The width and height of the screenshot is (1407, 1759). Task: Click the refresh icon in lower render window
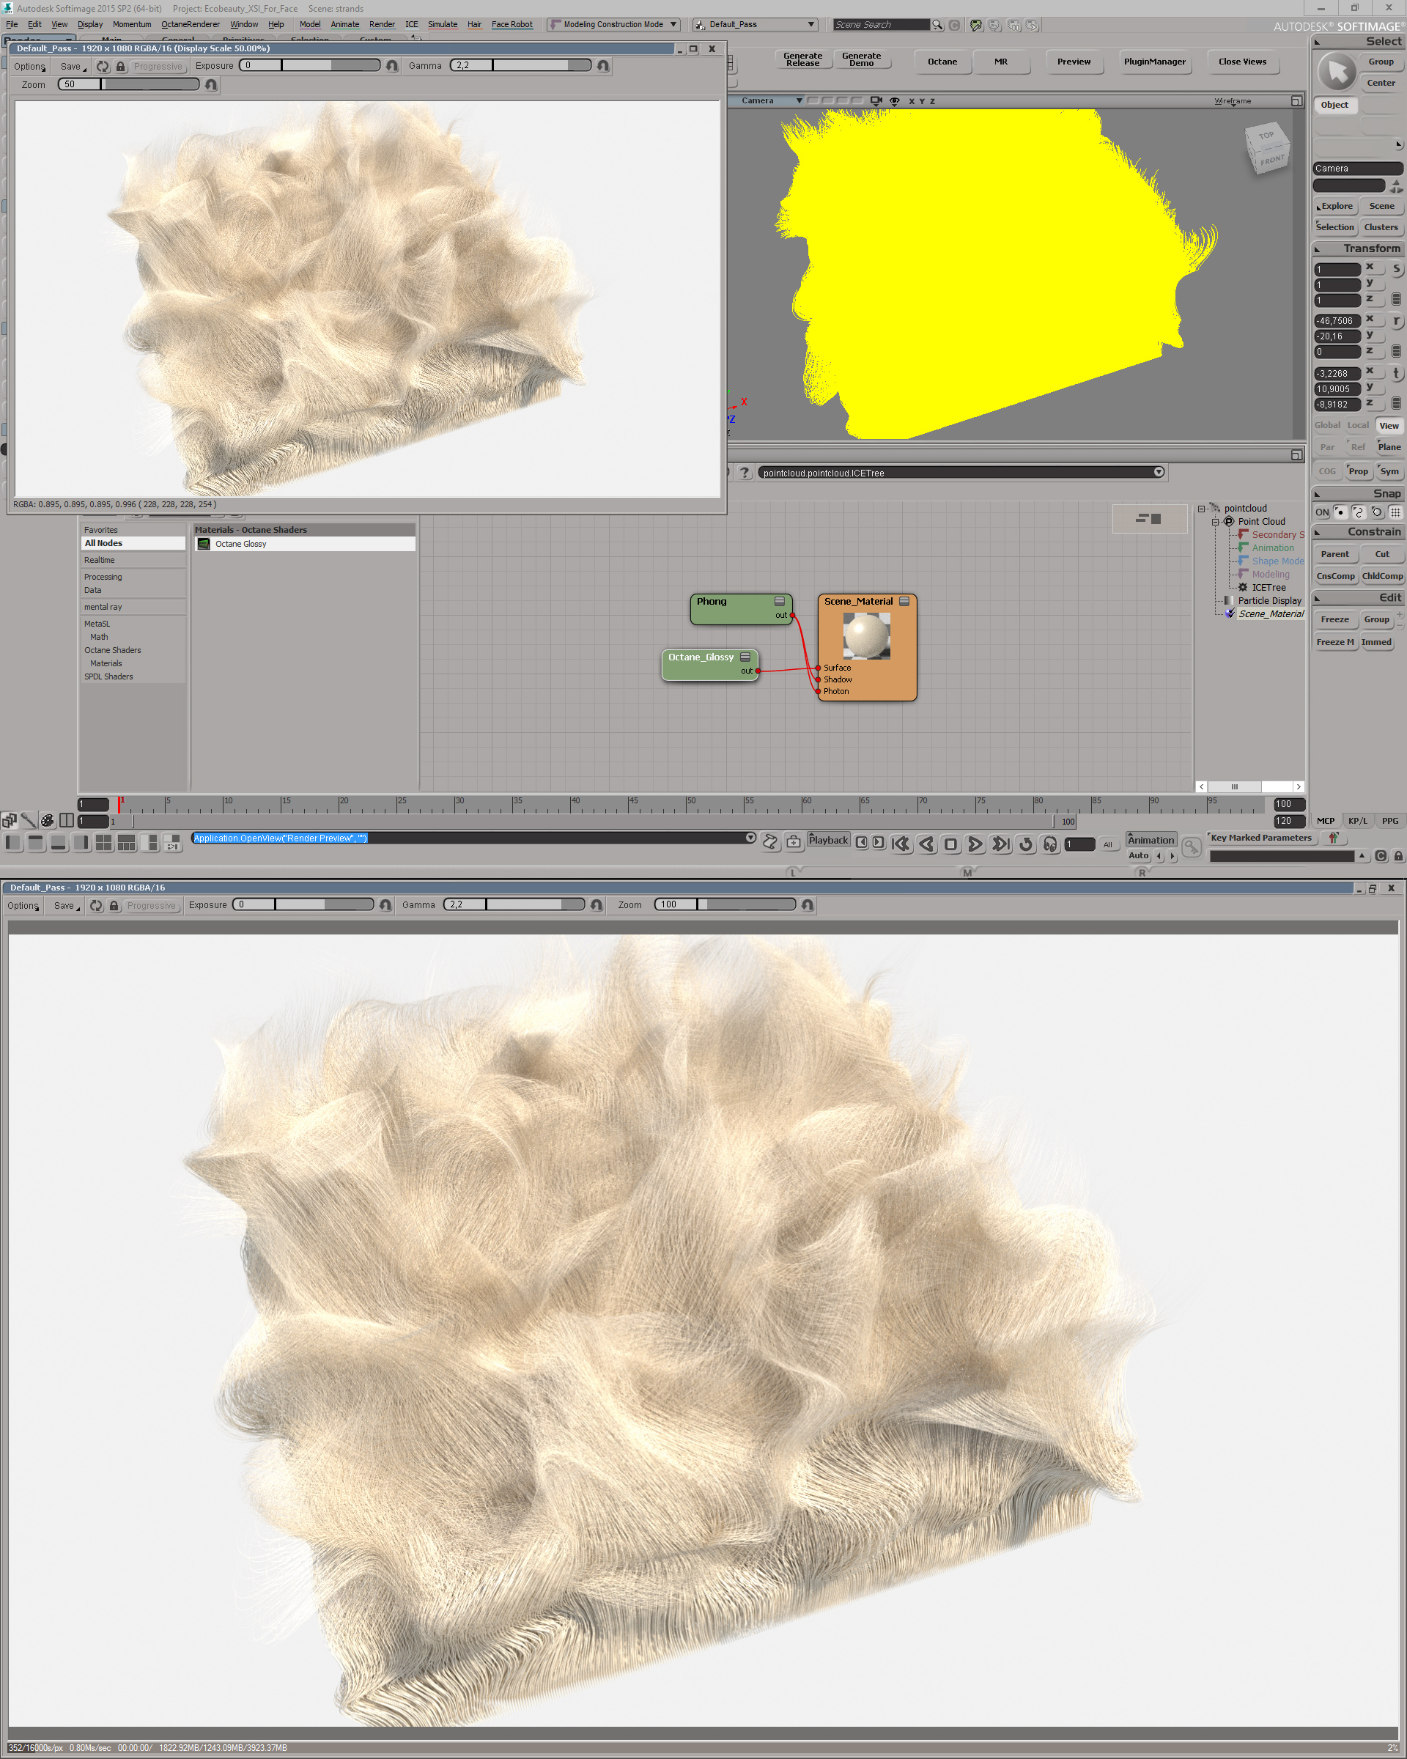click(96, 906)
